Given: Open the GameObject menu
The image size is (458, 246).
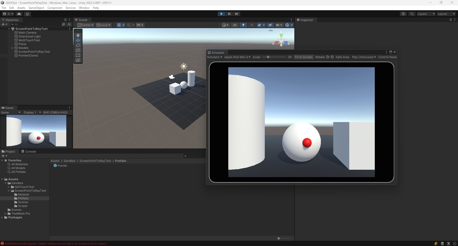Looking at the screenshot, I should pos(36,7).
